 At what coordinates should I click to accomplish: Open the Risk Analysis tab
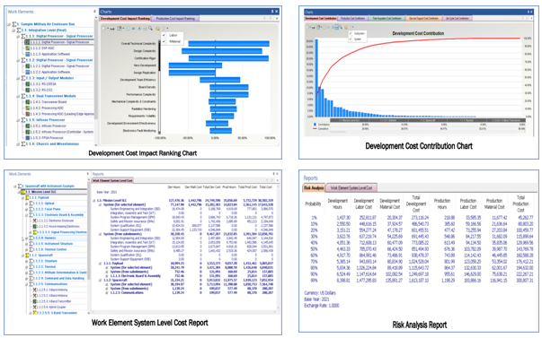pos(314,187)
